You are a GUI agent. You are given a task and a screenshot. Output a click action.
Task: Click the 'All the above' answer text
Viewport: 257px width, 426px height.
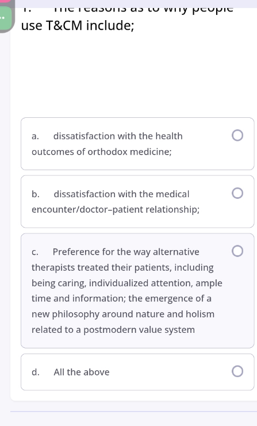pyautogui.click(x=82, y=372)
